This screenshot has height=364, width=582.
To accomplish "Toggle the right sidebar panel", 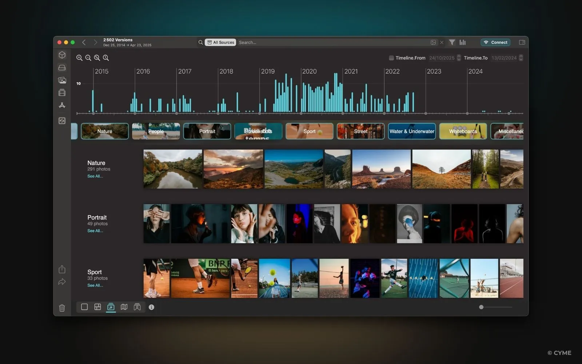I will (522, 42).
